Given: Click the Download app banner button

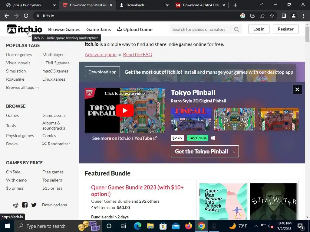Looking at the screenshot, I should point(102,72).
